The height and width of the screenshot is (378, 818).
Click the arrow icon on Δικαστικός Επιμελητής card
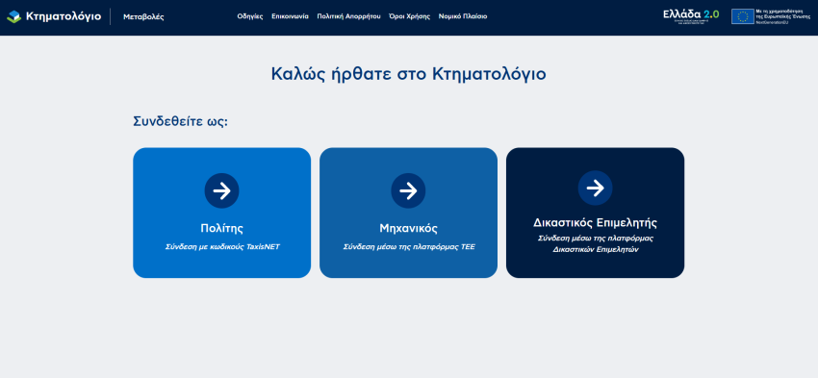(x=595, y=188)
